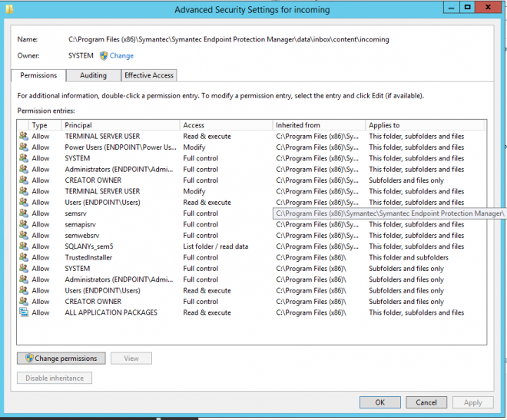Viewport: 507px width, 420px height.
Task: Click the Apply button
Action: (x=473, y=402)
